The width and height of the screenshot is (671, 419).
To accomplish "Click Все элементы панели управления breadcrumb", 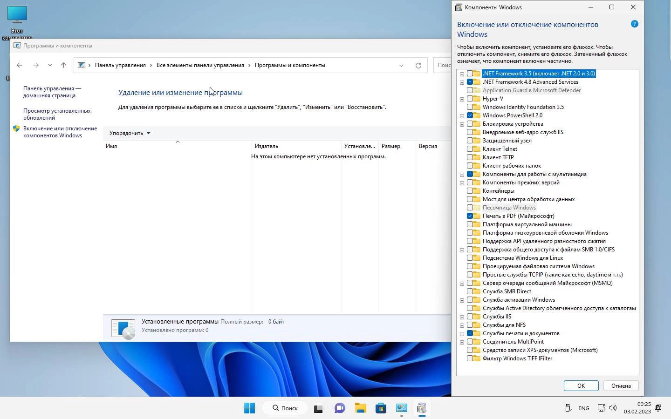I will pos(200,65).
